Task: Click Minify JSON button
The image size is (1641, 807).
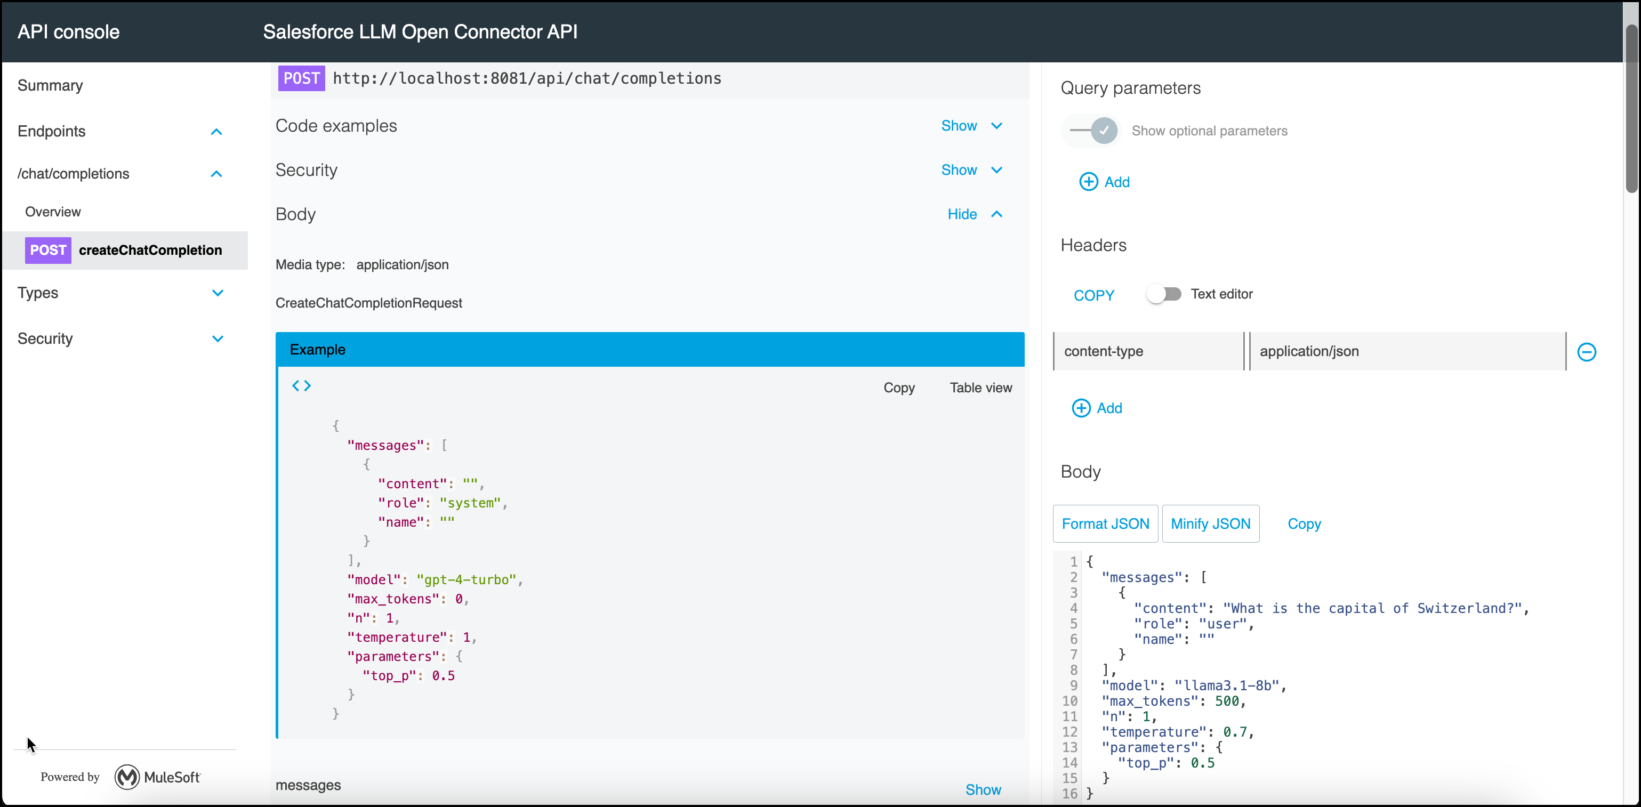Action: pyautogui.click(x=1210, y=523)
